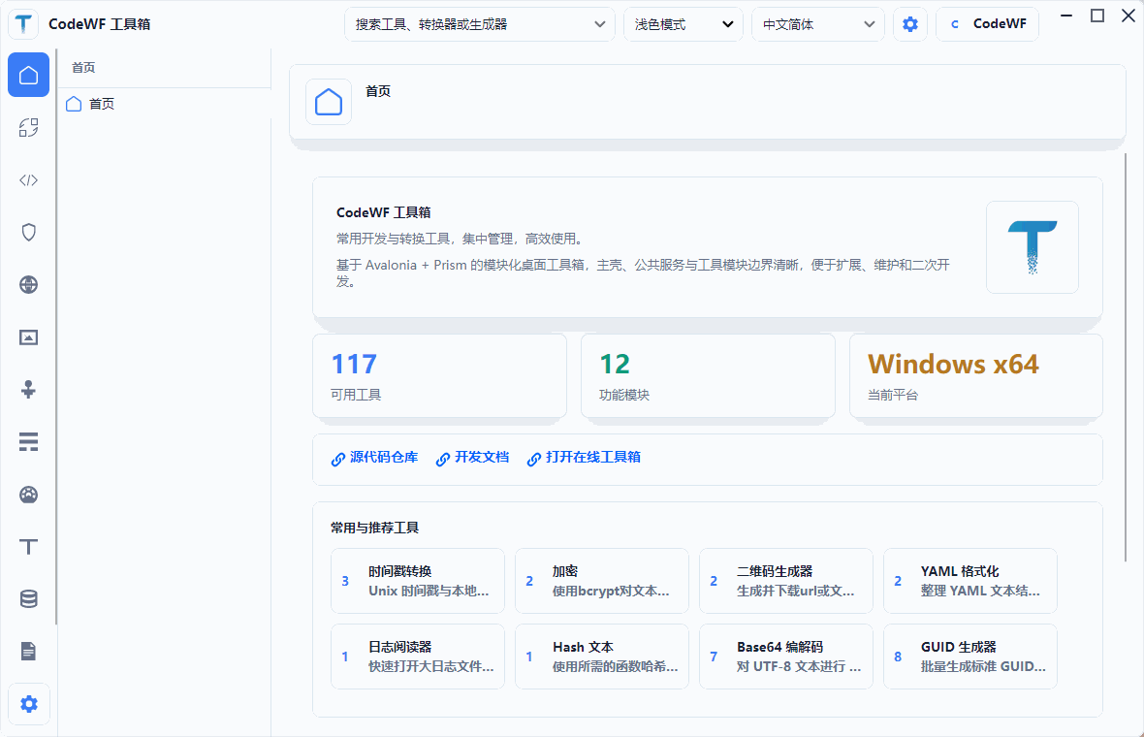
Task: Open the bottom sidebar settings gear
Action: pyautogui.click(x=28, y=704)
